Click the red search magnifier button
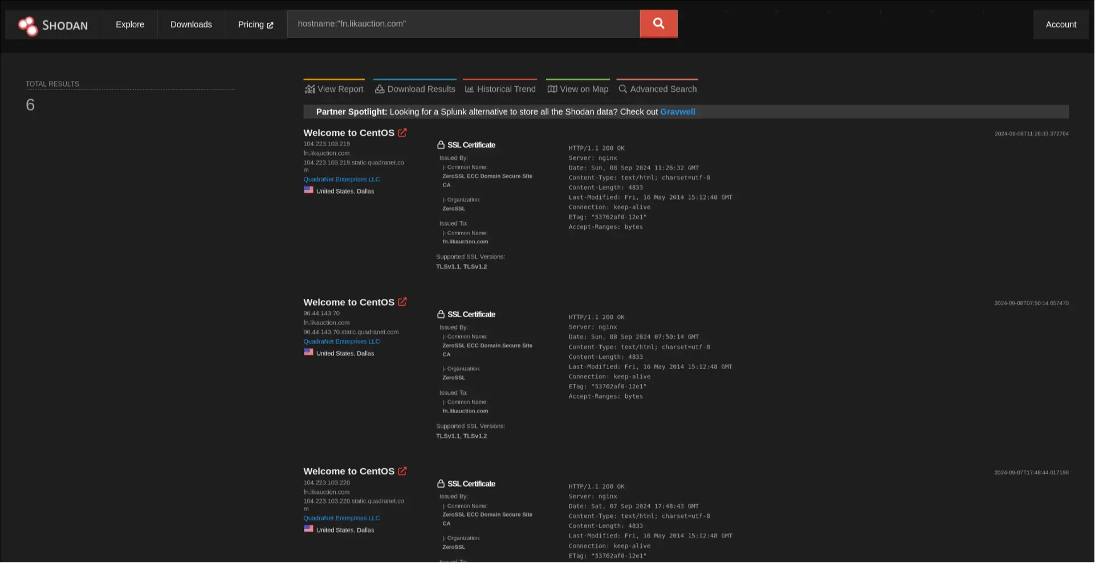The height and width of the screenshot is (563, 1095). coord(658,24)
